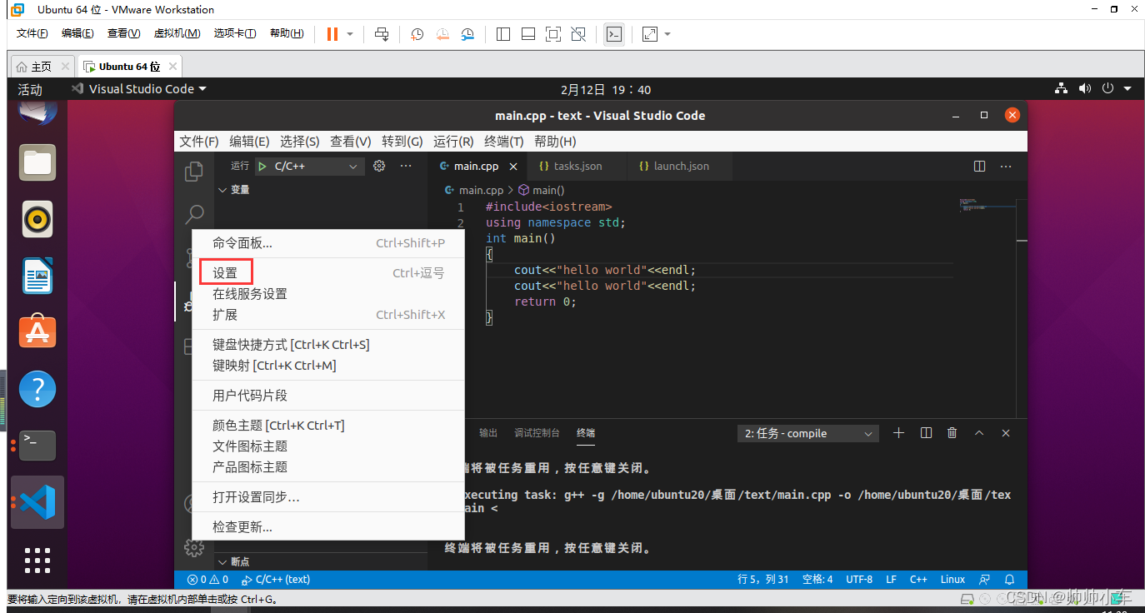Open the 2: 任务 - compile terminal dropdown
Screen dimensions: 1145x613
tap(808, 434)
